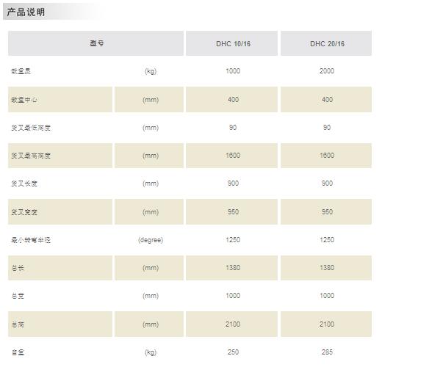Image resolution: width=443 pixels, height=367 pixels.
Task: Select the 载重量 row label
Action: pos(21,71)
